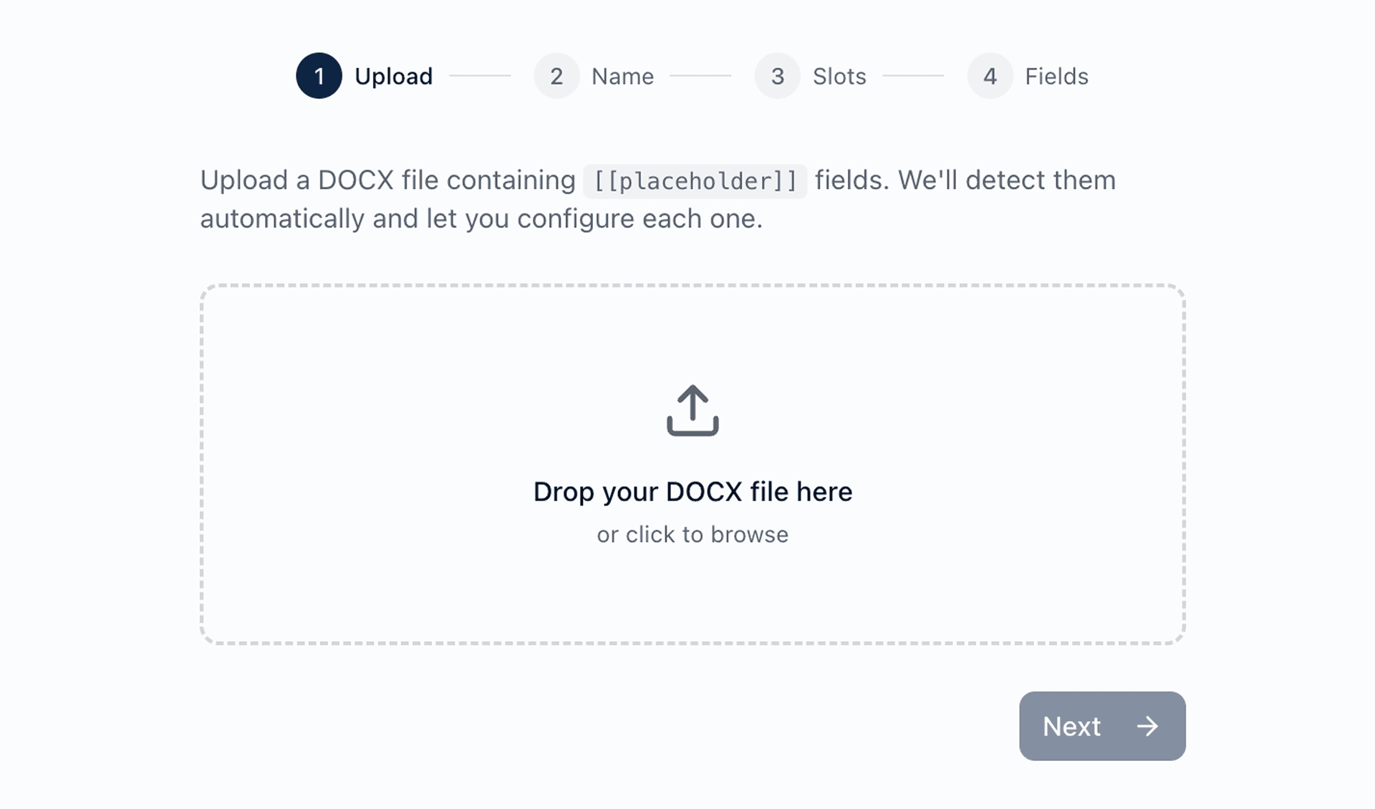Select the step 3 number circle
1375x809 pixels.
pos(777,76)
